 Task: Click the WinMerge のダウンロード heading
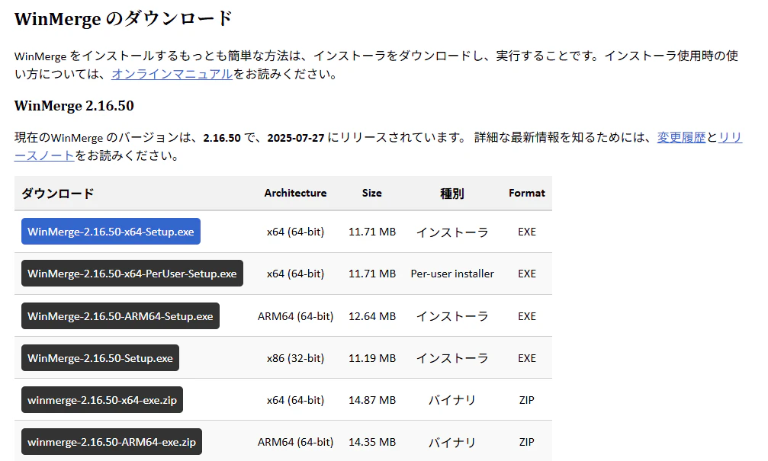[x=124, y=18]
